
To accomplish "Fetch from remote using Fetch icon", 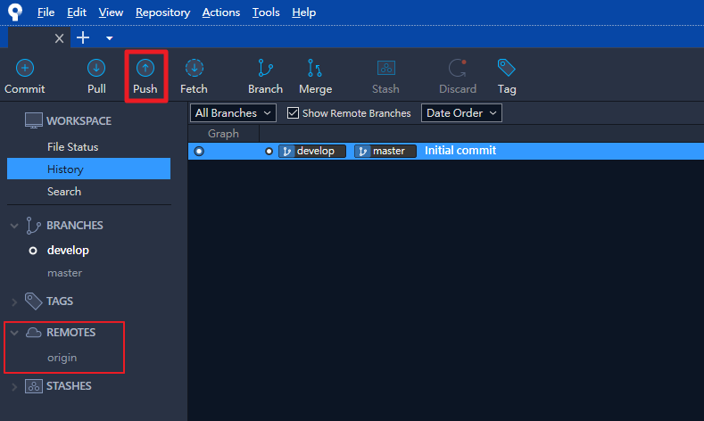I will 194,69.
